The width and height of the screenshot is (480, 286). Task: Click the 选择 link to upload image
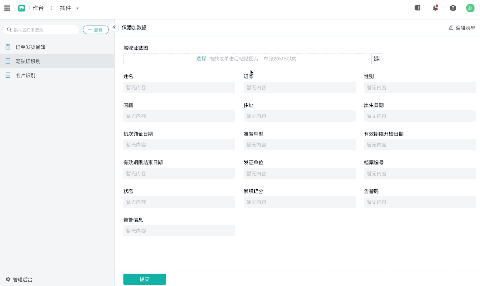pos(201,59)
